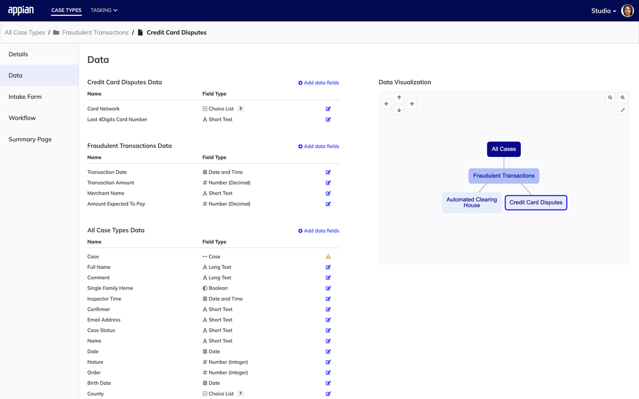Switch to the Intake Form tab
The width and height of the screenshot is (639, 399).
click(25, 97)
